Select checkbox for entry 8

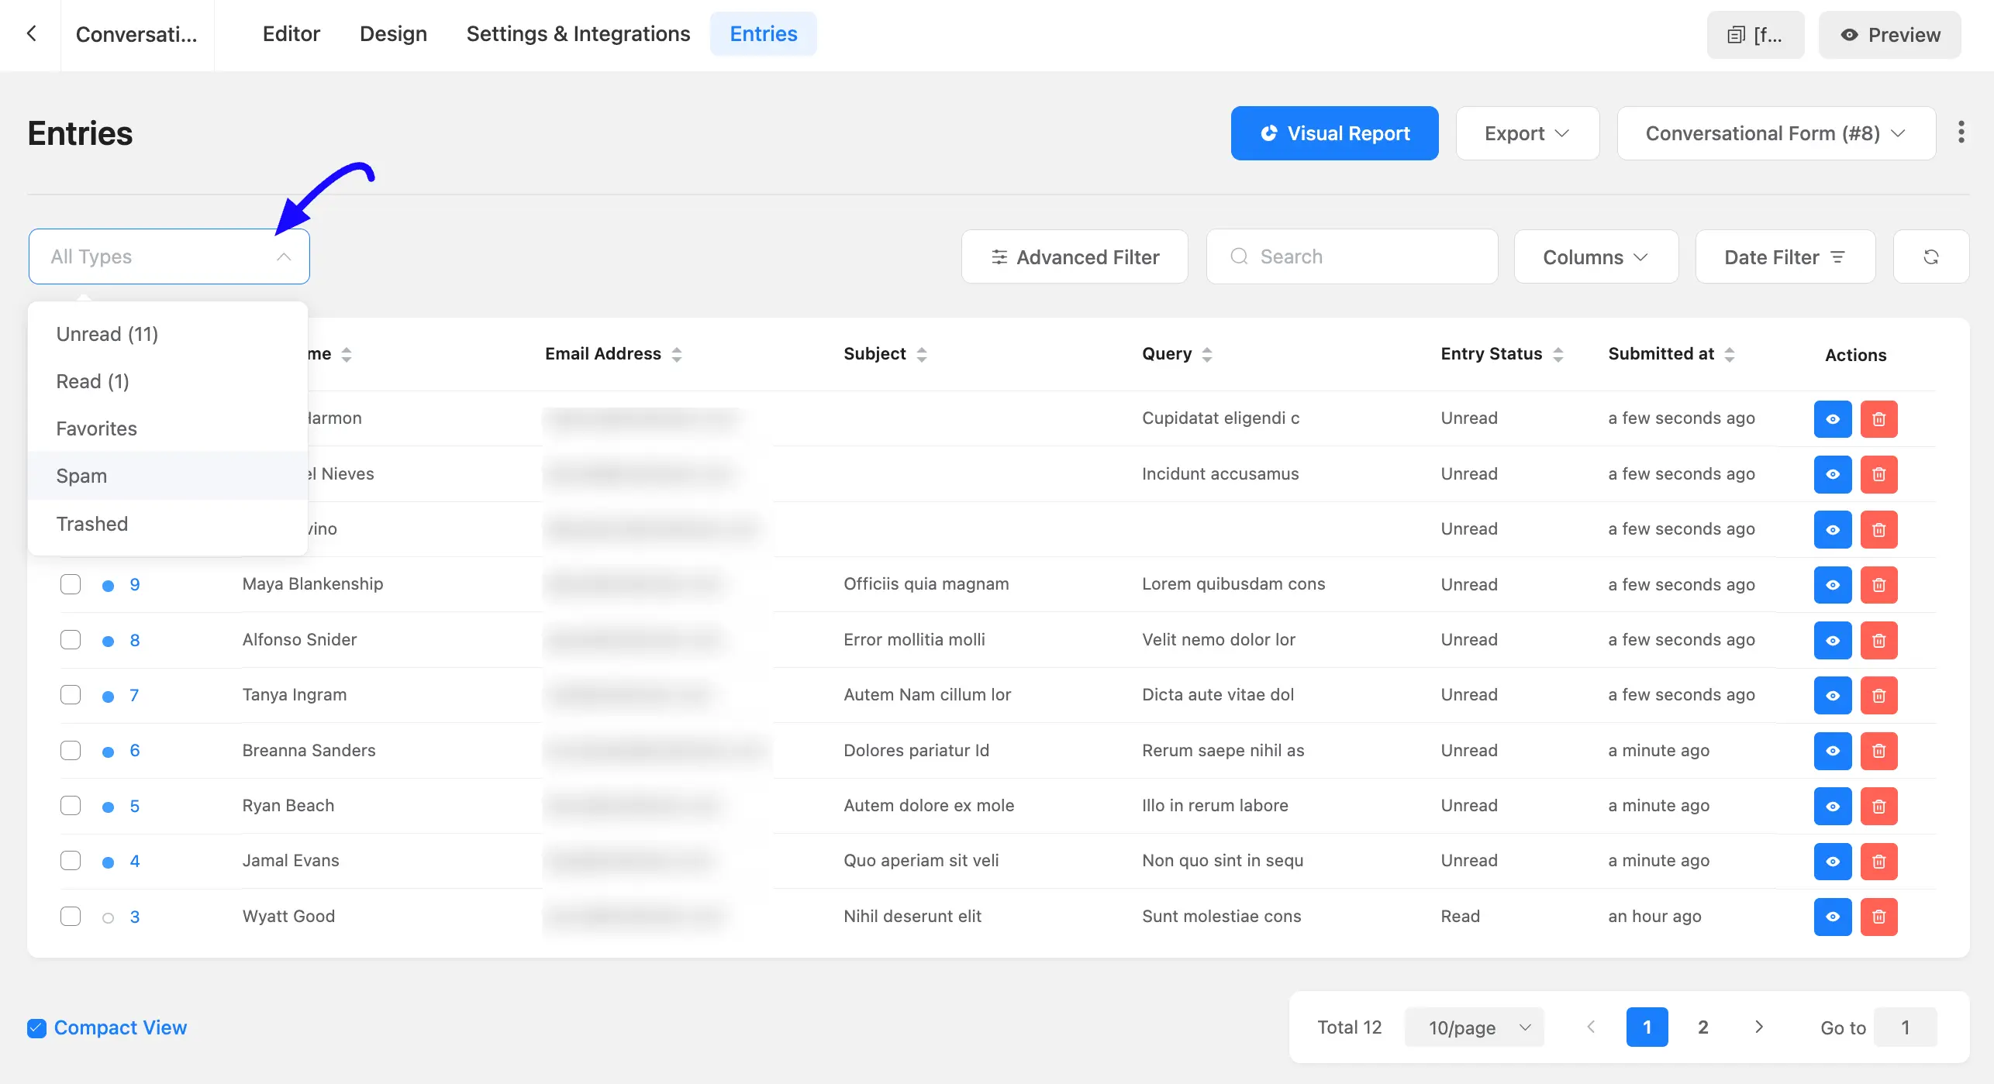71,639
